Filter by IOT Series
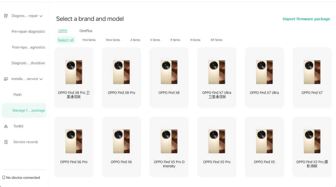This screenshot has height=187, width=336. tap(216, 40)
